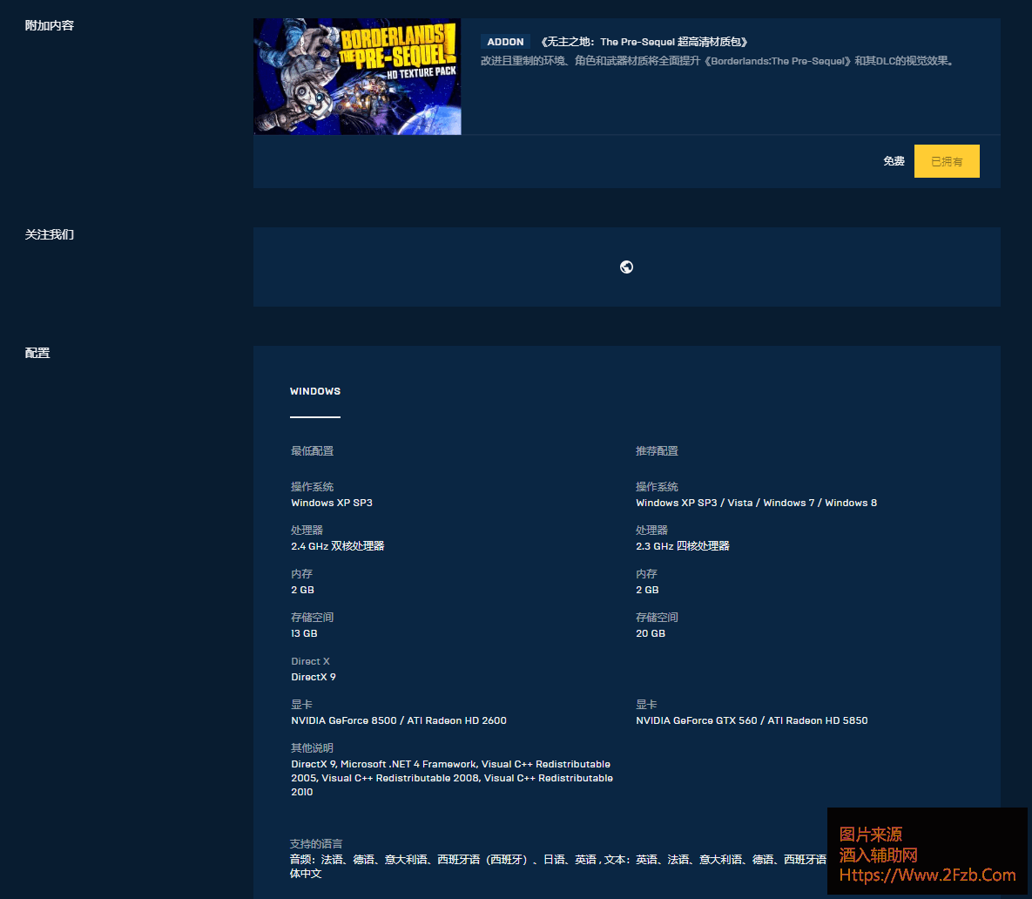
Task: Click the 关注我们 section heading
Action: click(50, 235)
